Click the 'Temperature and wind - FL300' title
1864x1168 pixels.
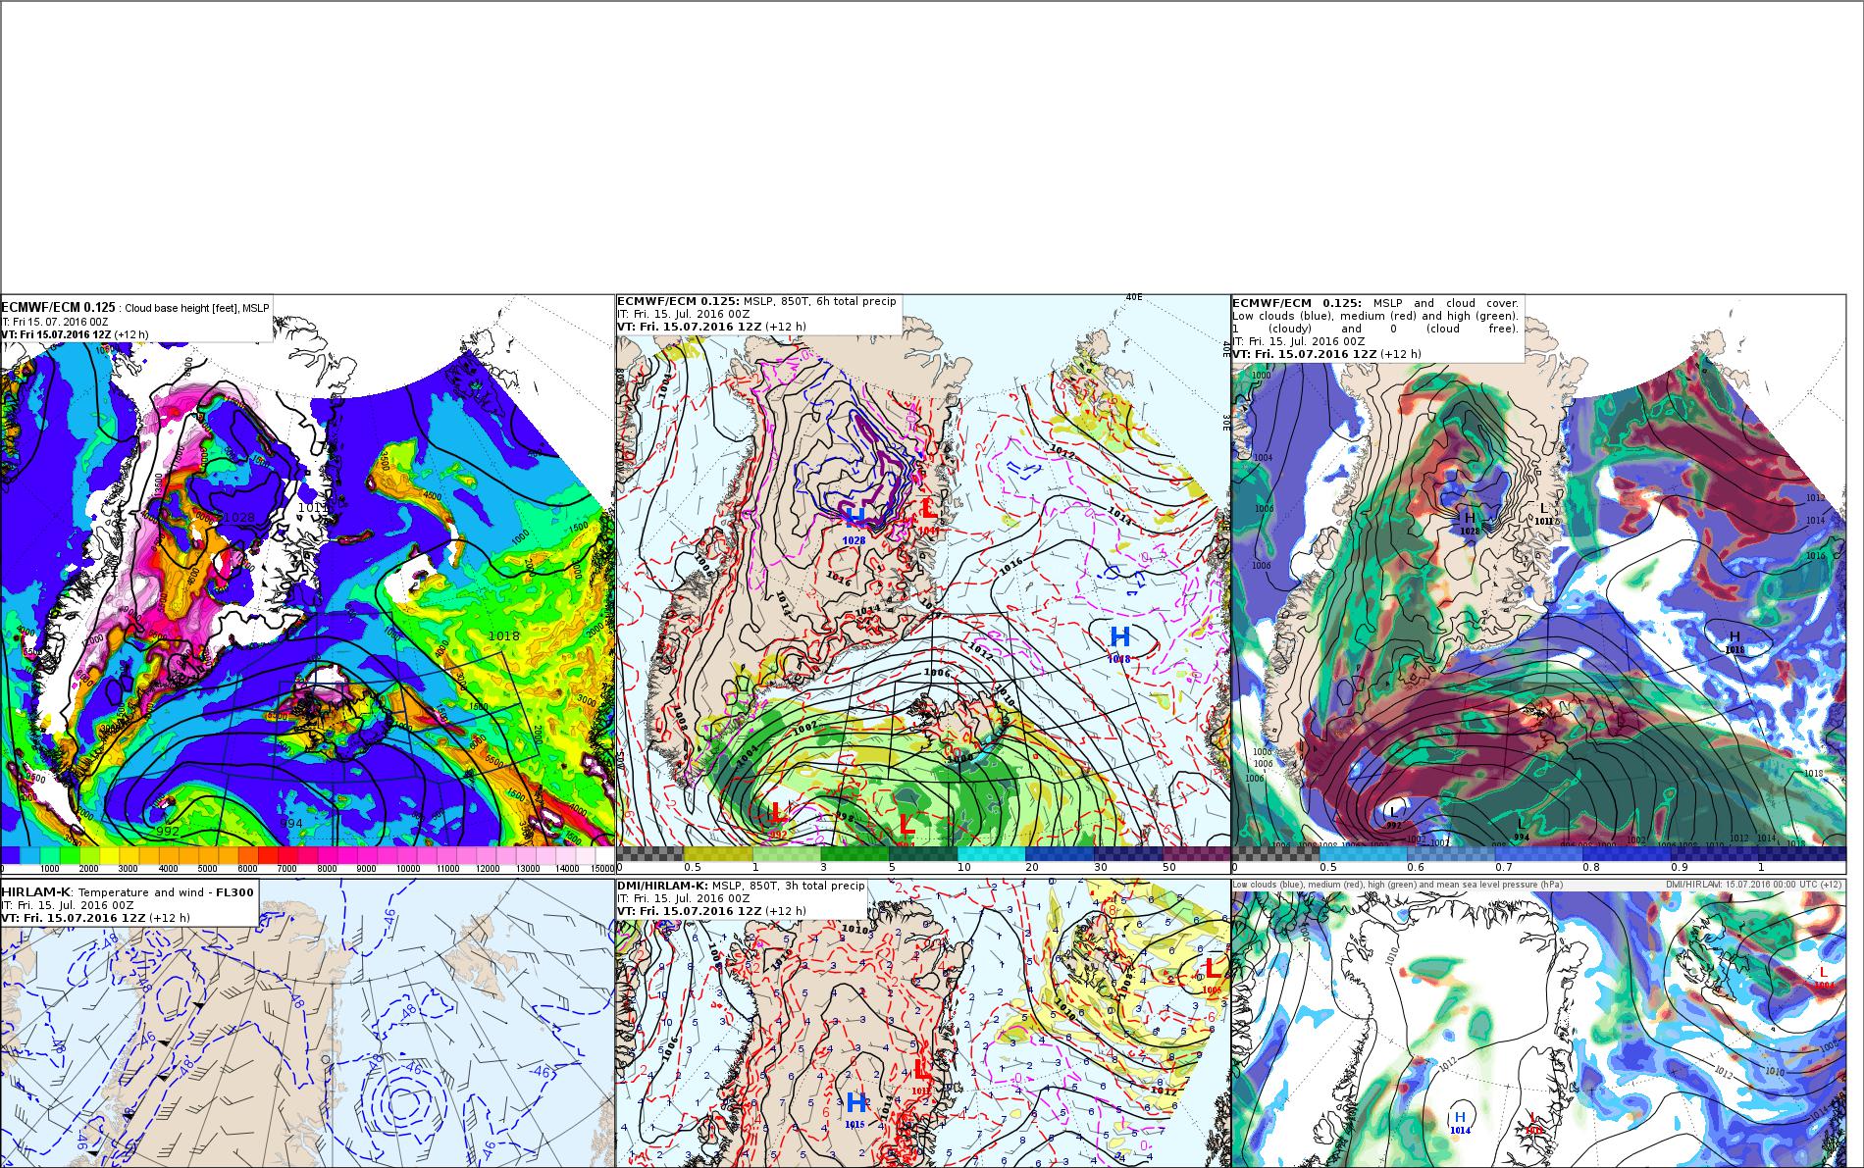(x=166, y=891)
